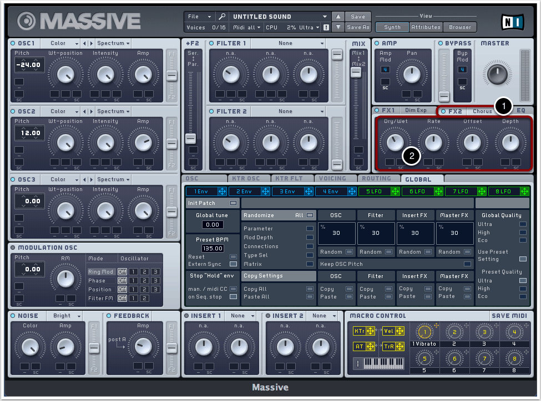Screen dimensions: 541x401
Task: Click the Save As button
Action: click(358, 27)
